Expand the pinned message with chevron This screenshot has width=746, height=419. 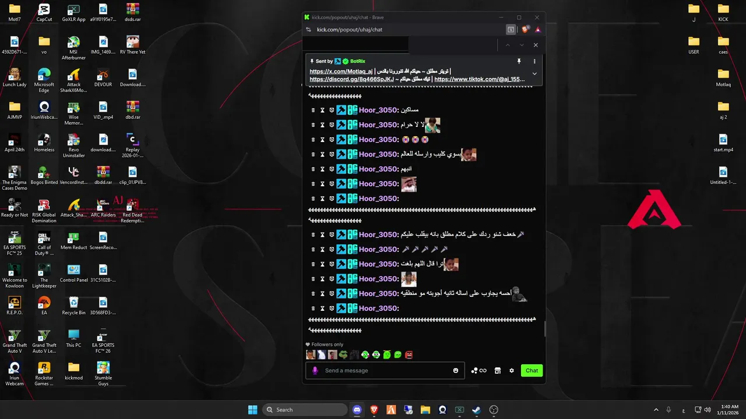534,74
